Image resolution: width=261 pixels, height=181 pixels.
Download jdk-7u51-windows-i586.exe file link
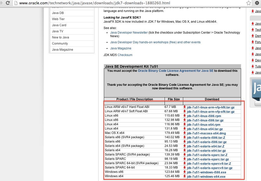click(x=206, y=172)
